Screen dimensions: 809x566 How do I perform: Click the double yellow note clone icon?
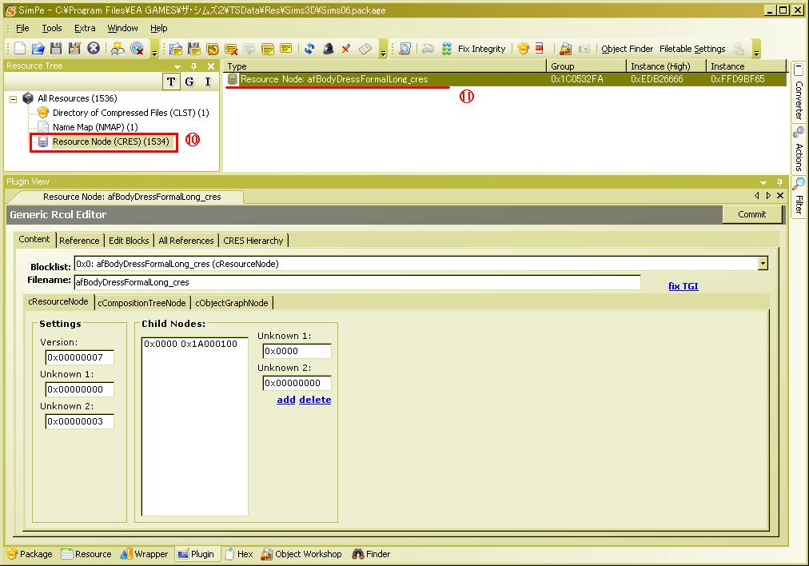point(268,49)
